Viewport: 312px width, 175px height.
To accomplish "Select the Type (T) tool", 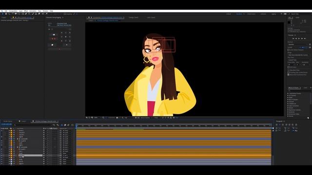I will coord(29,14).
